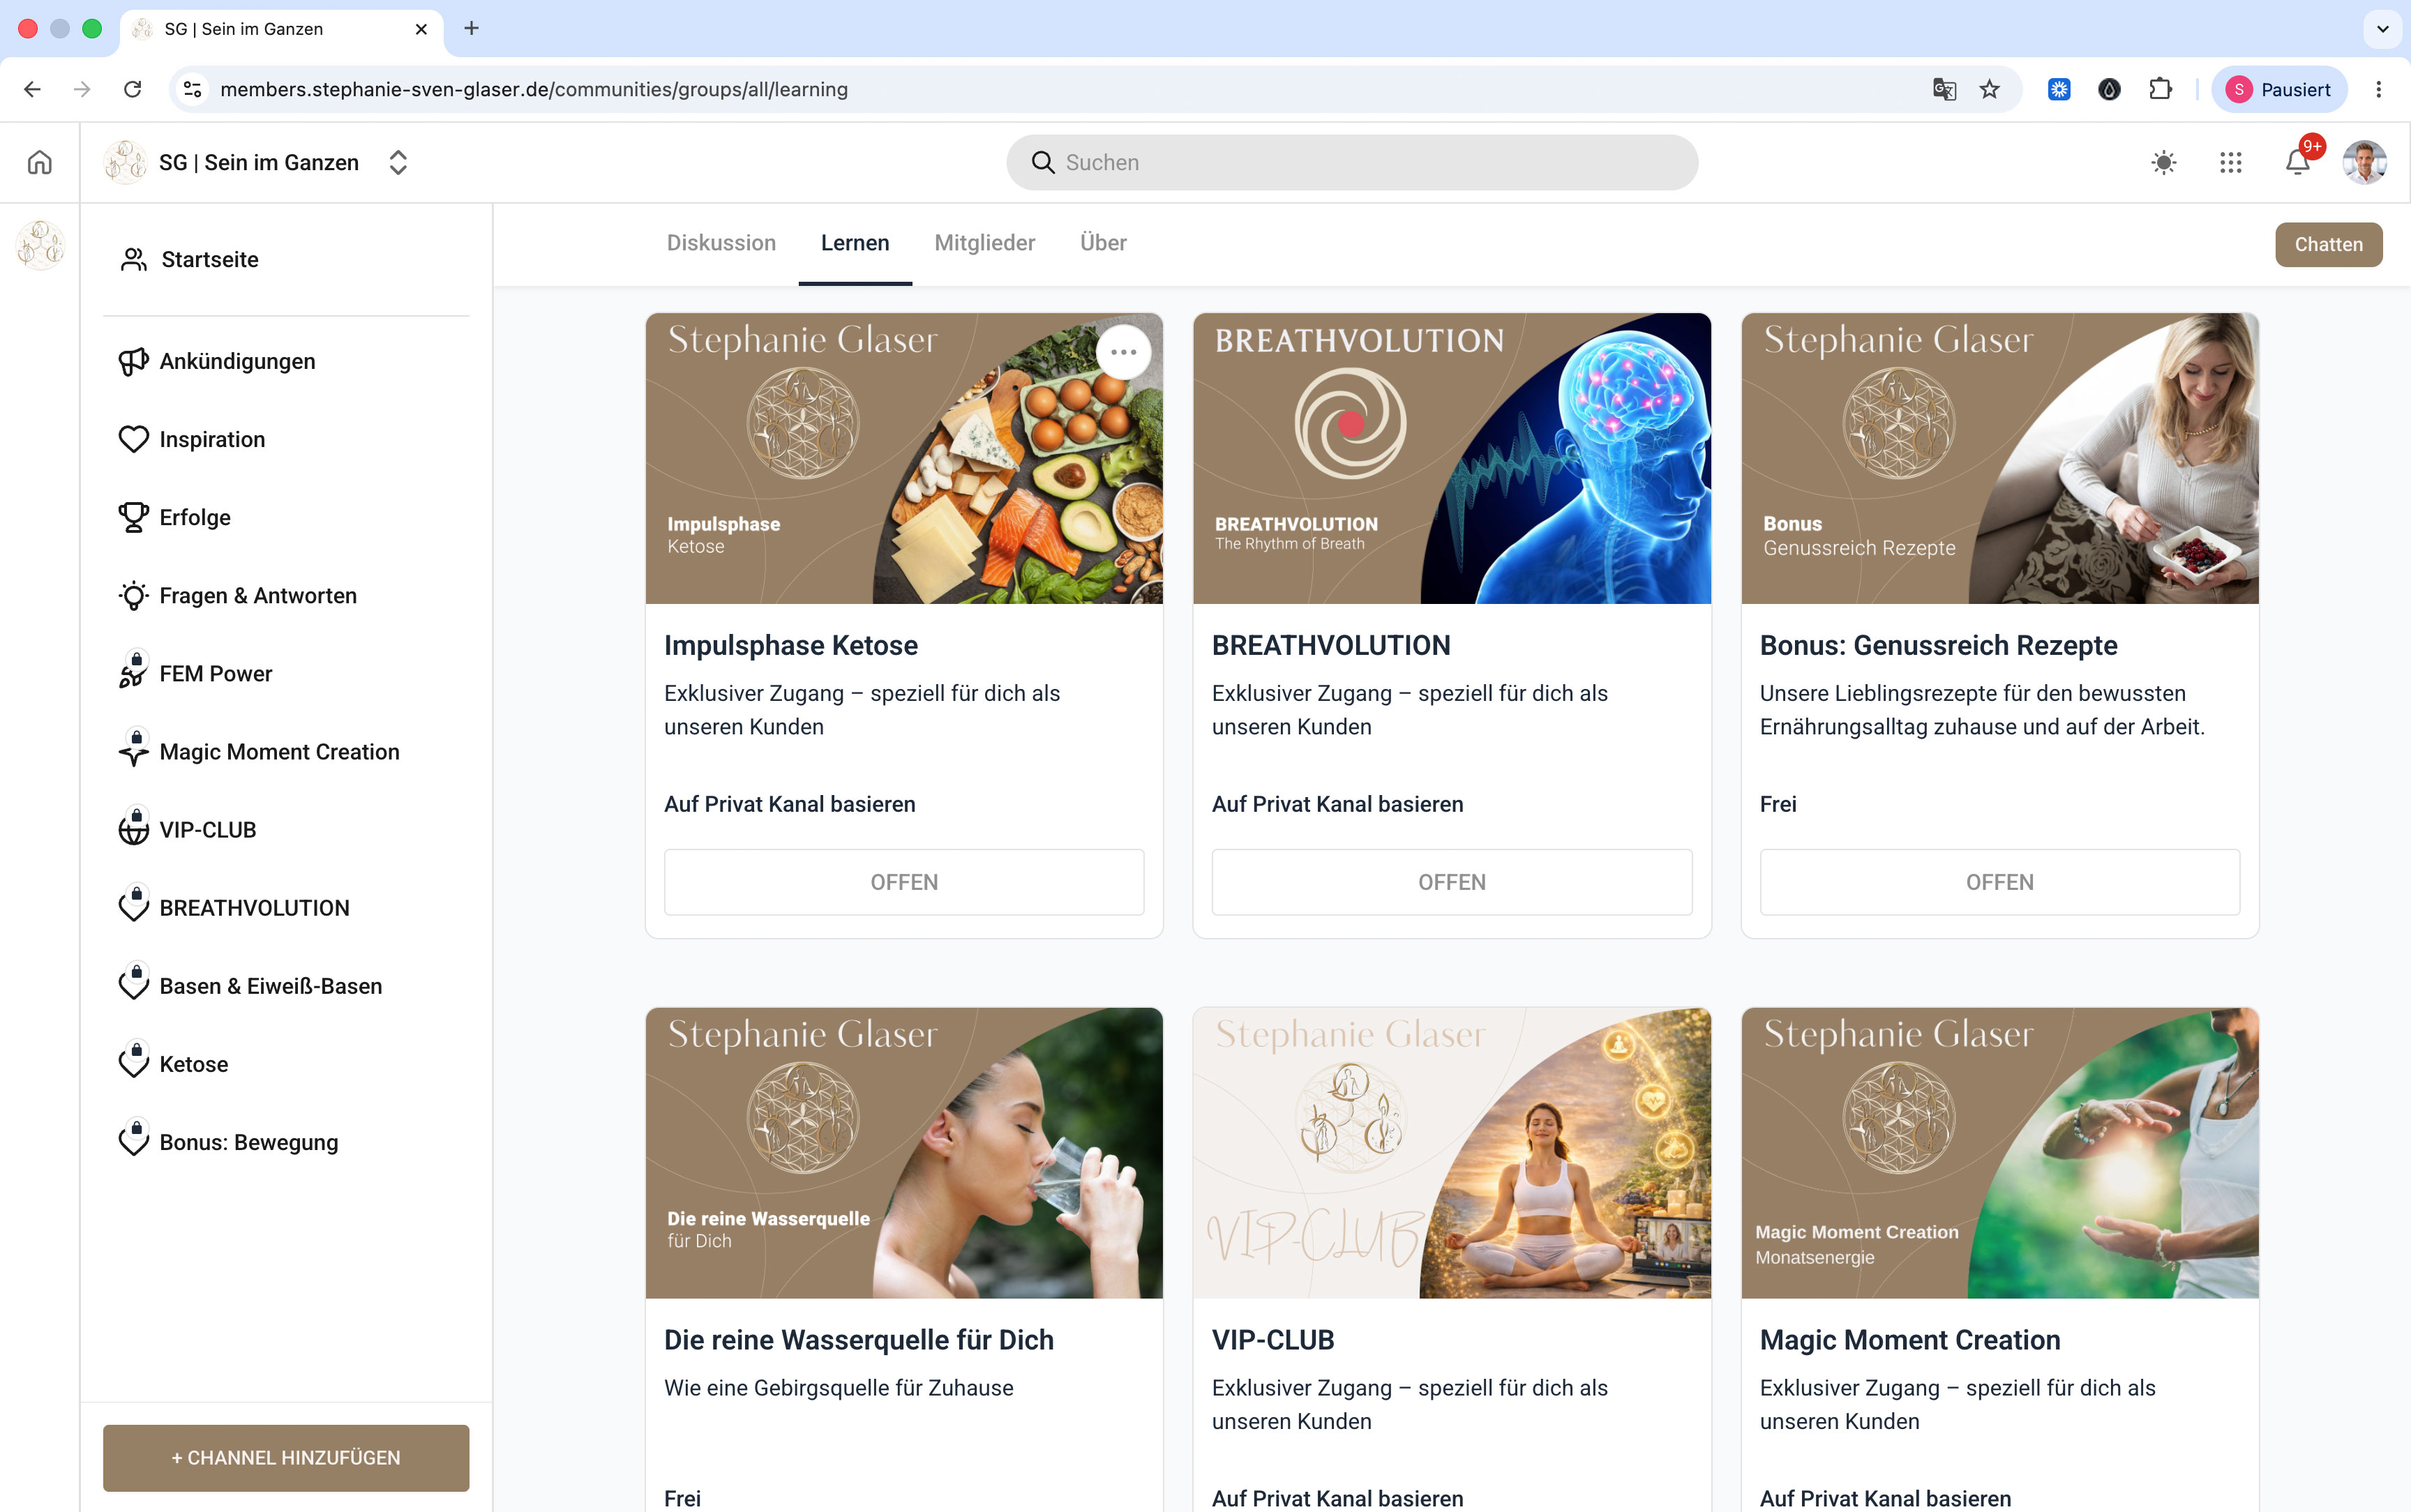Screen dimensions: 2411x1512
Task: Bookmark this page with the star icon
Action: pos(1990,89)
